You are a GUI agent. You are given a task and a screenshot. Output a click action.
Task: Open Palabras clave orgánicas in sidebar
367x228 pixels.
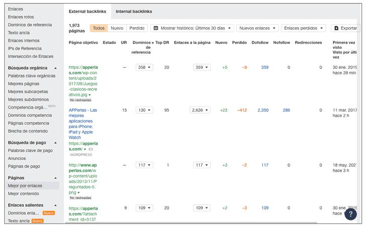click(x=32, y=76)
